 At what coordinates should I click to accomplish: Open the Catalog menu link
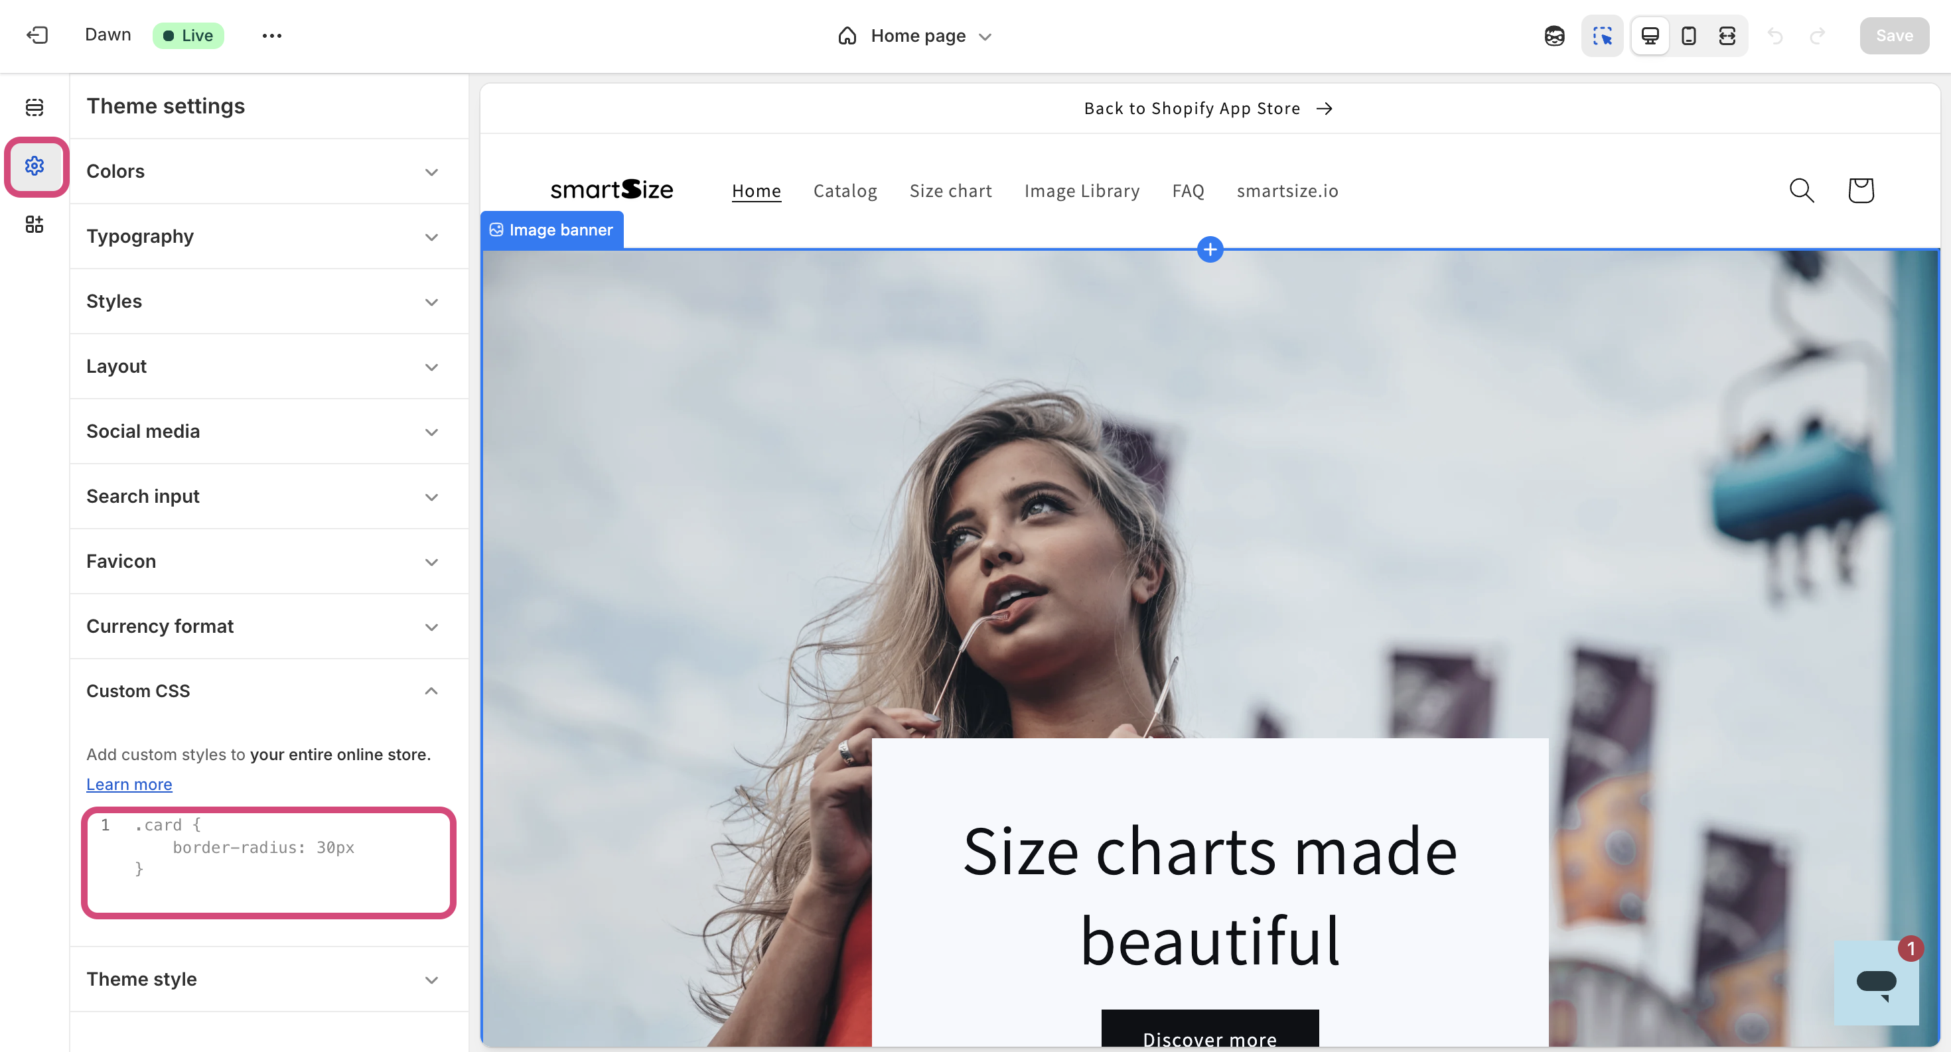click(845, 191)
